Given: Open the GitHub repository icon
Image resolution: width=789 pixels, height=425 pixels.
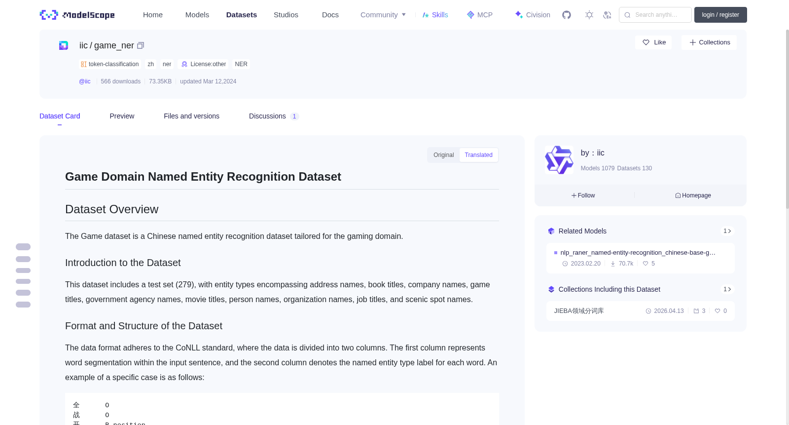Looking at the screenshot, I should tap(567, 15).
